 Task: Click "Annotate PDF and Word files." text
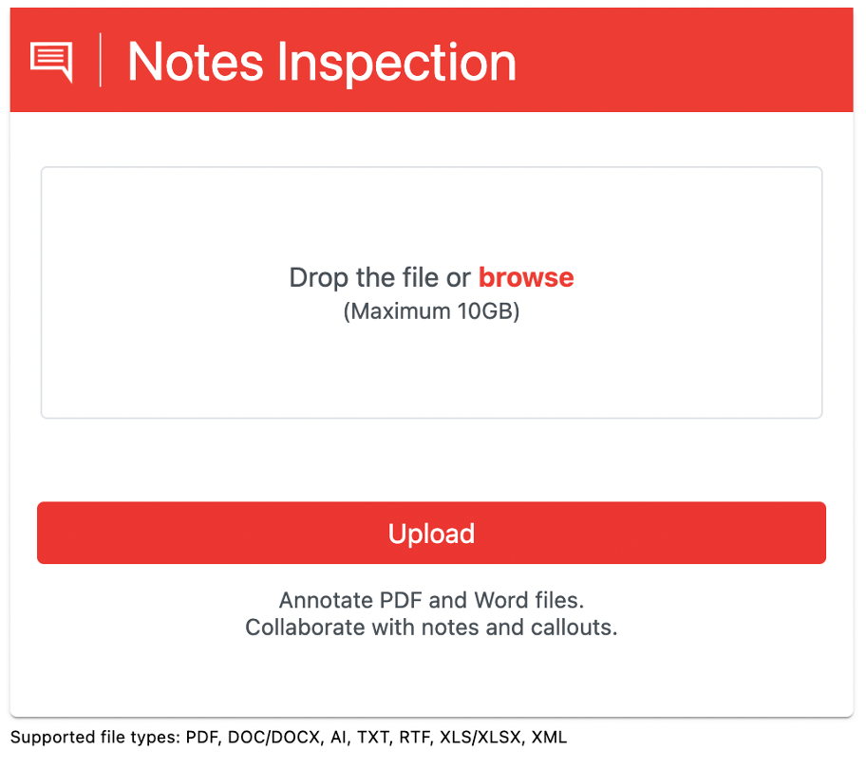point(431,600)
